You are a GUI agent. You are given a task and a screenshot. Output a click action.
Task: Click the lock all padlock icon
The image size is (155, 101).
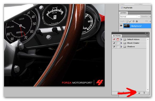(x=137, y=21)
